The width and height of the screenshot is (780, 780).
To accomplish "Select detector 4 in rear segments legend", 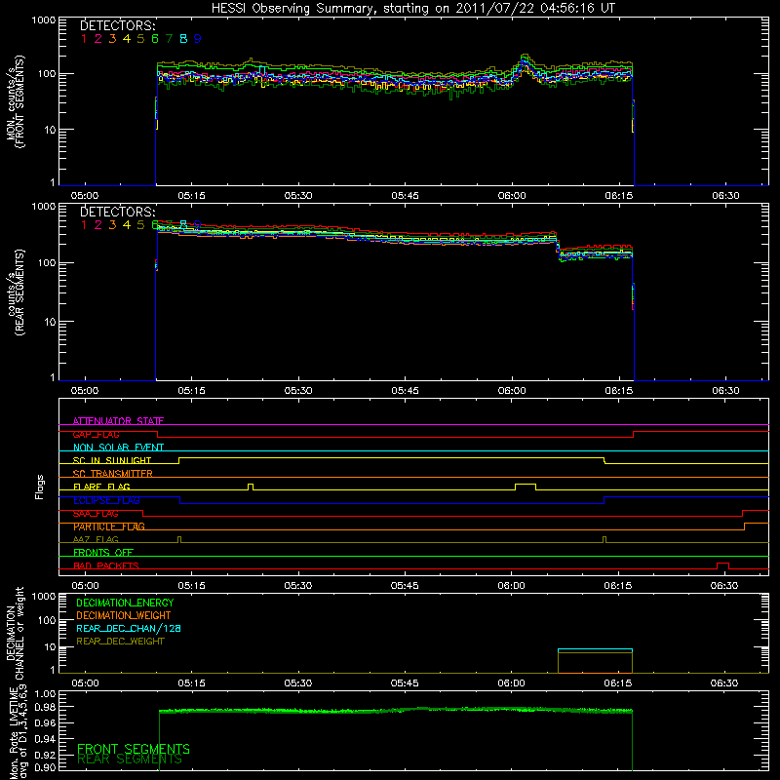I will (x=127, y=225).
